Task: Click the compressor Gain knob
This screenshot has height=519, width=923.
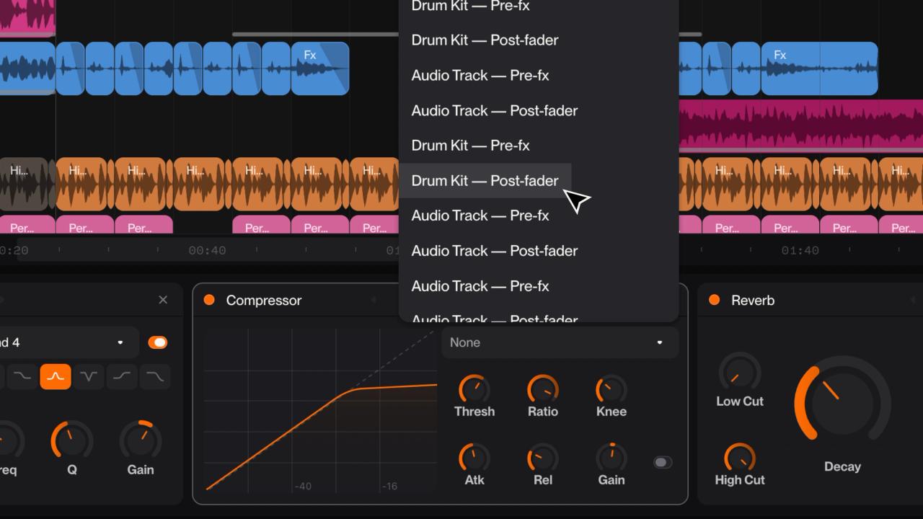Action: pos(611,458)
